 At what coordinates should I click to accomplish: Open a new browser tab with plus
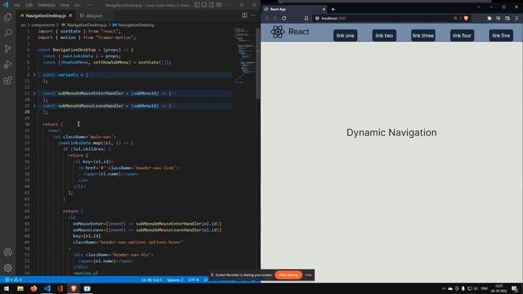333,9
